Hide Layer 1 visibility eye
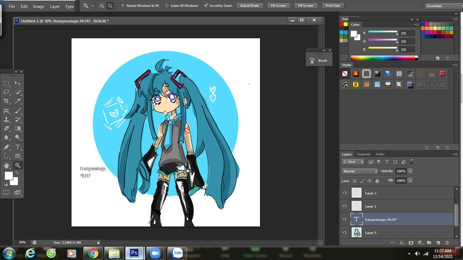 click(x=345, y=206)
